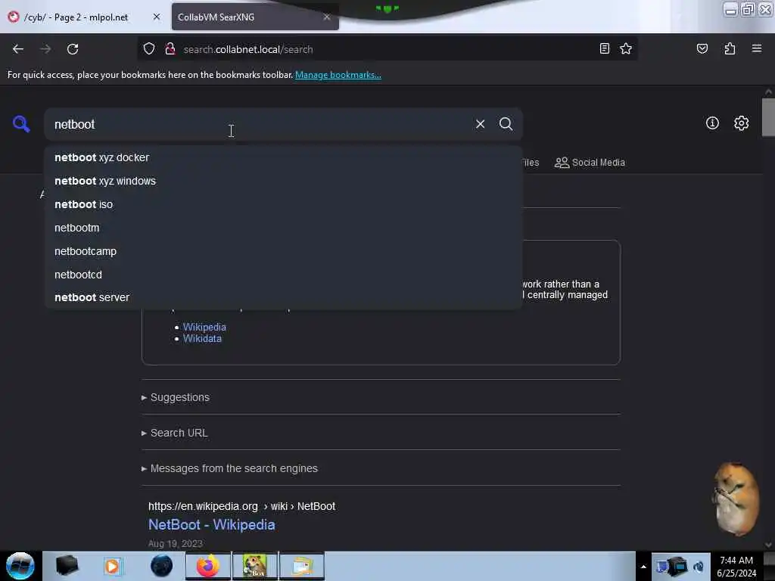Click the network tray icon

(x=662, y=567)
